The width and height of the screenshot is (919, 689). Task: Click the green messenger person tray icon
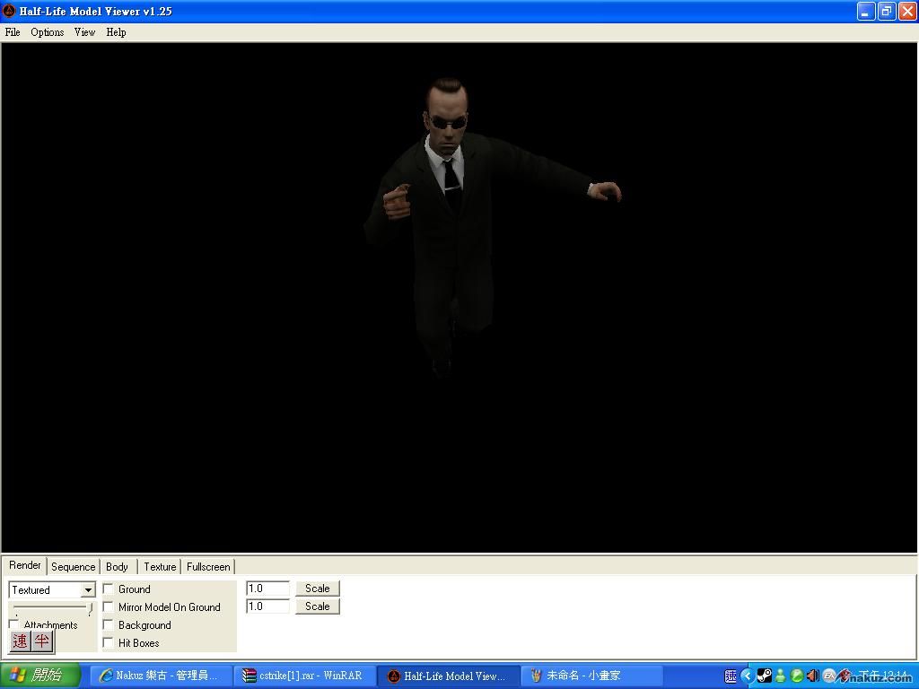pyautogui.click(x=780, y=676)
